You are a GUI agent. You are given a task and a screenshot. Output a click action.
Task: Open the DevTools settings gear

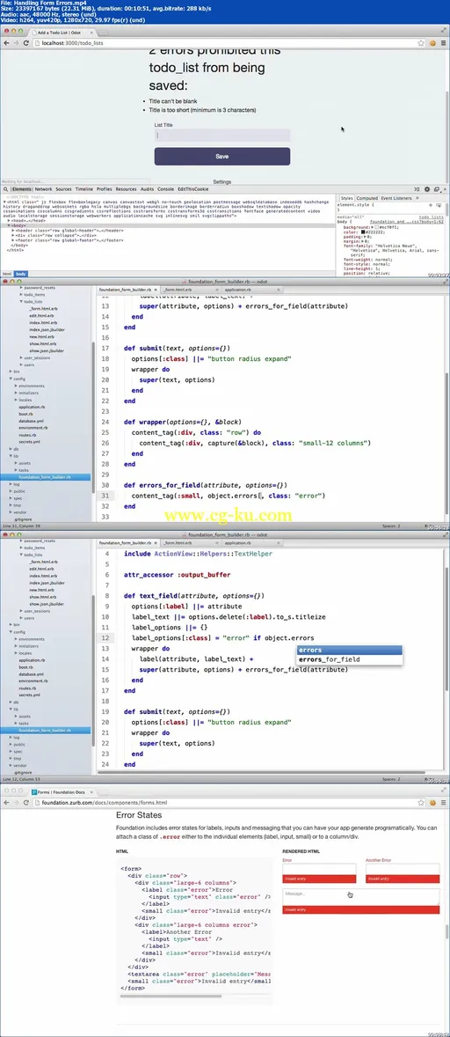427,189
